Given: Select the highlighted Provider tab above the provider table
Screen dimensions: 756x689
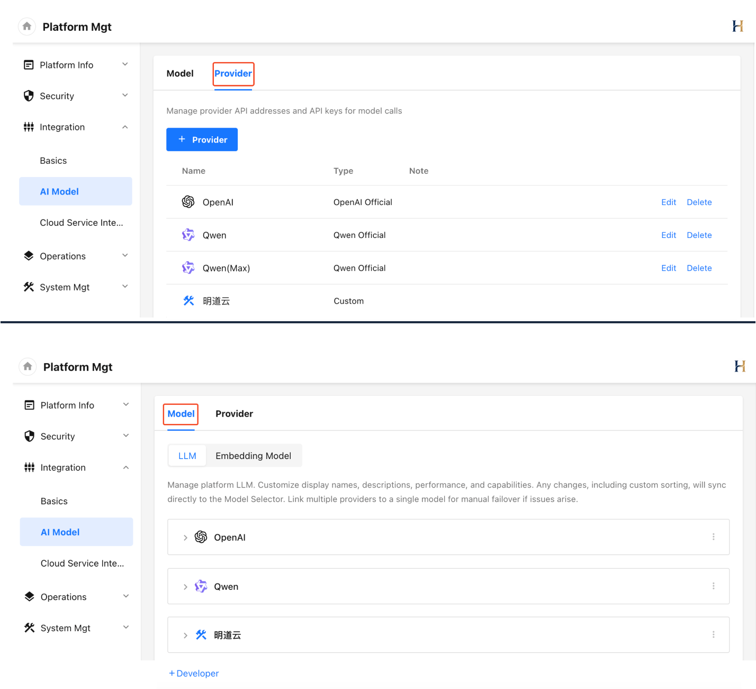Looking at the screenshot, I should pyautogui.click(x=233, y=73).
